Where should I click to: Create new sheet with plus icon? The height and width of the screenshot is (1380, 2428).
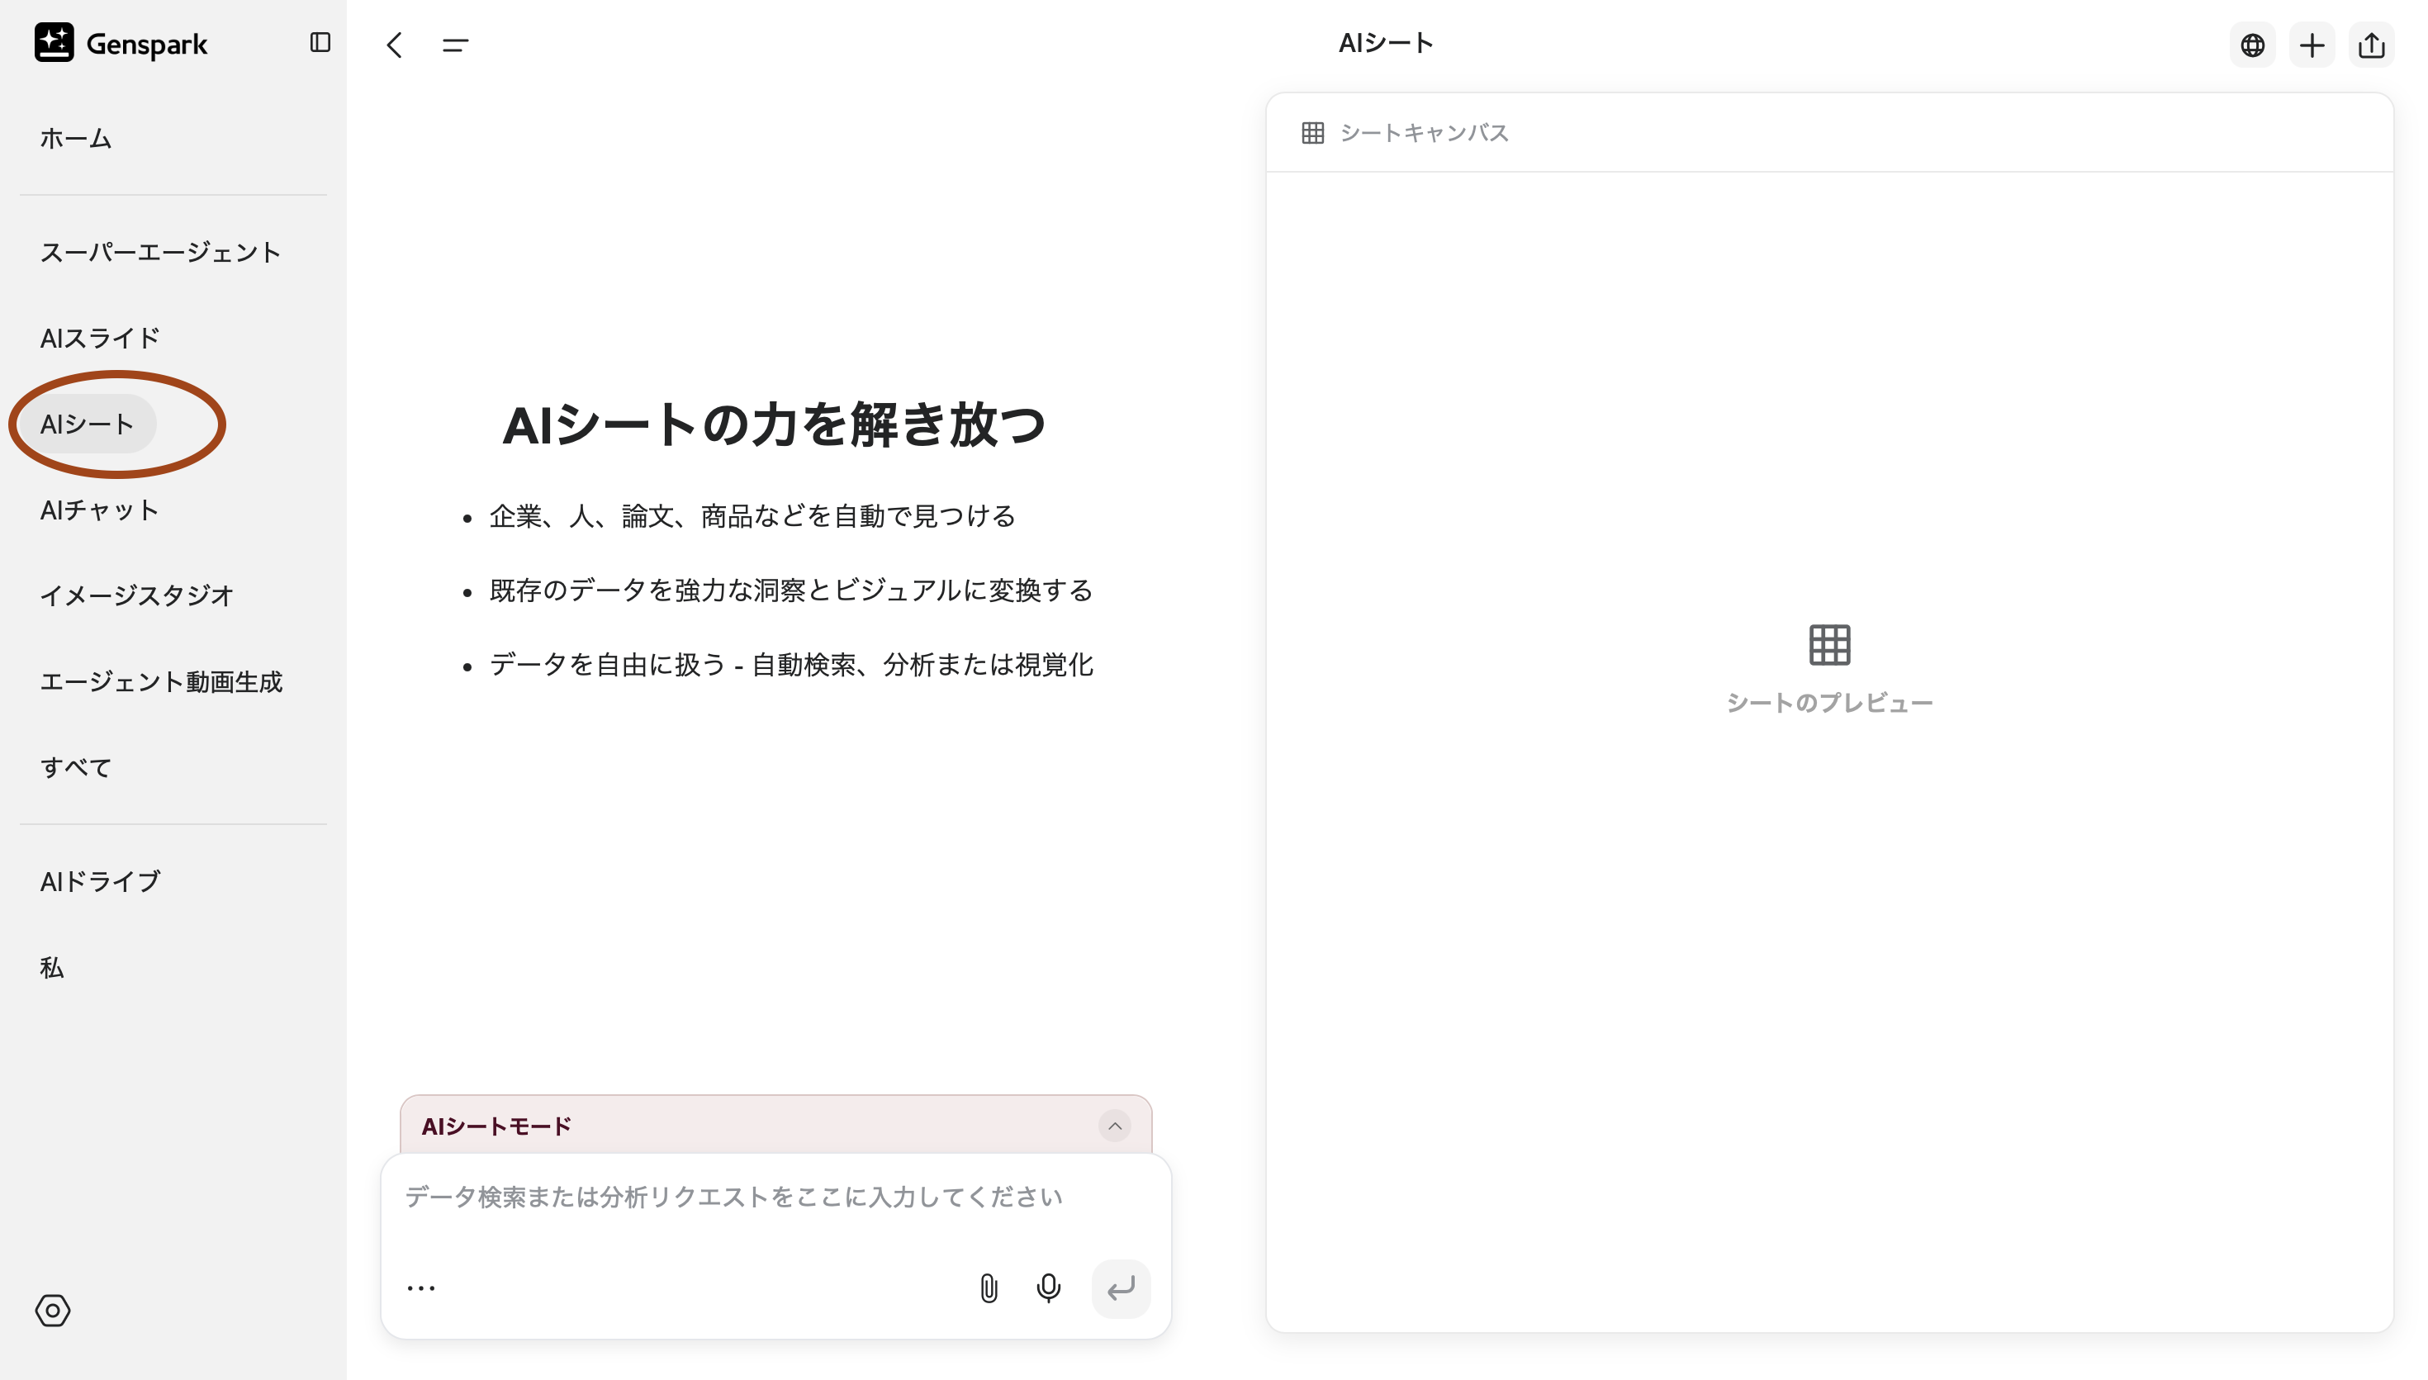click(2312, 45)
